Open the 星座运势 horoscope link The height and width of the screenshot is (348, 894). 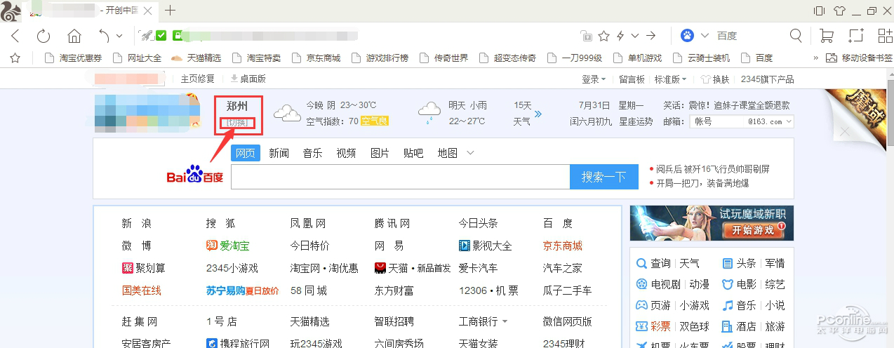coord(635,122)
